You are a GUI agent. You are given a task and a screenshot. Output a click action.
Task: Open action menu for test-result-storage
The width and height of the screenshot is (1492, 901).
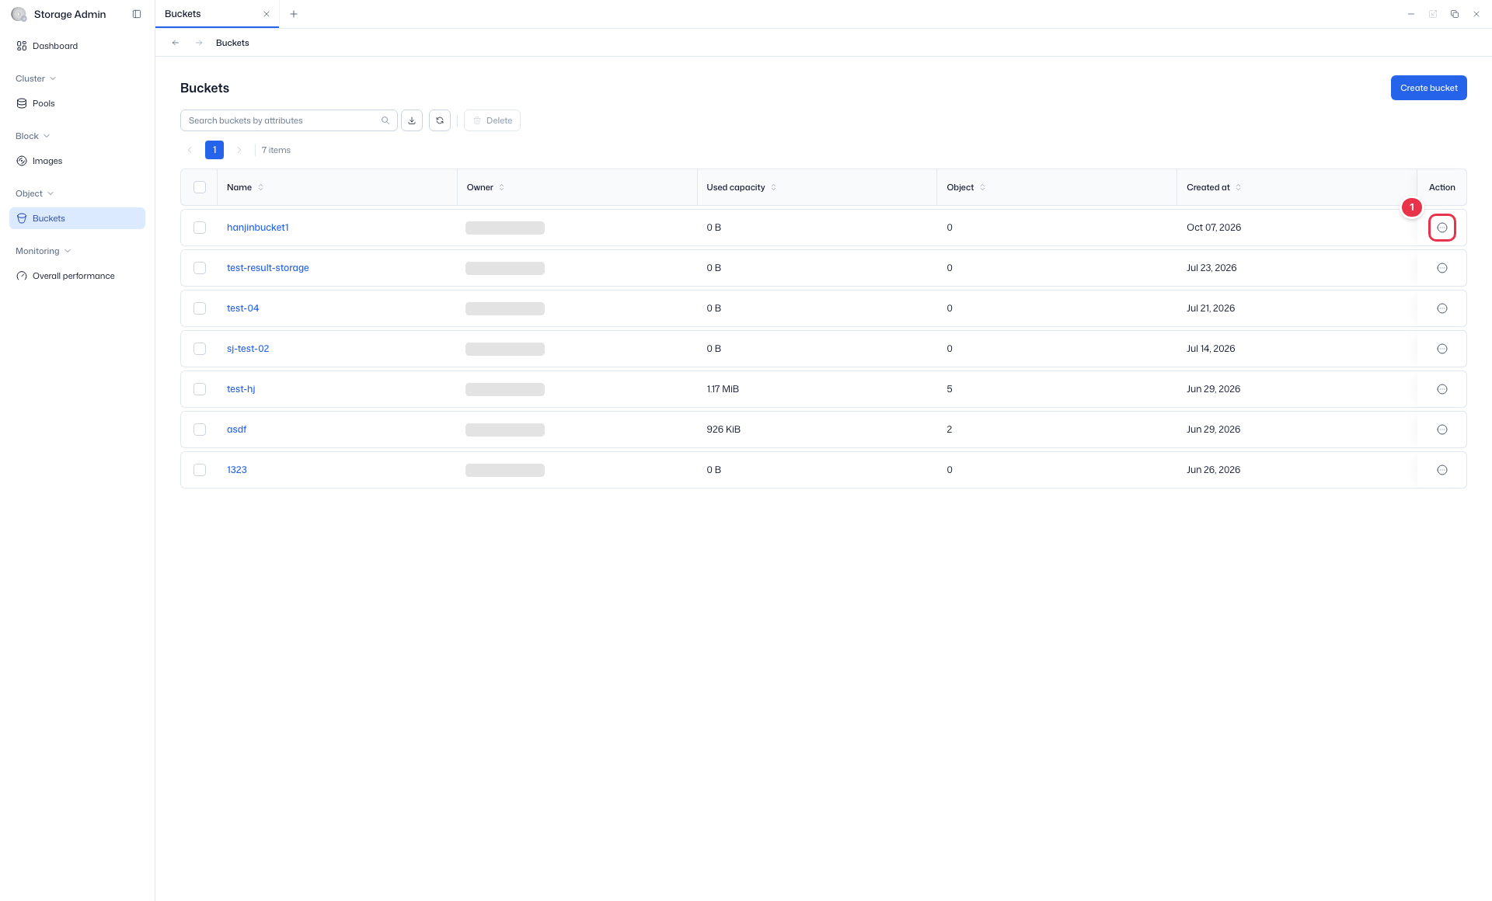pyautogui.click(x=1442, y=268)
